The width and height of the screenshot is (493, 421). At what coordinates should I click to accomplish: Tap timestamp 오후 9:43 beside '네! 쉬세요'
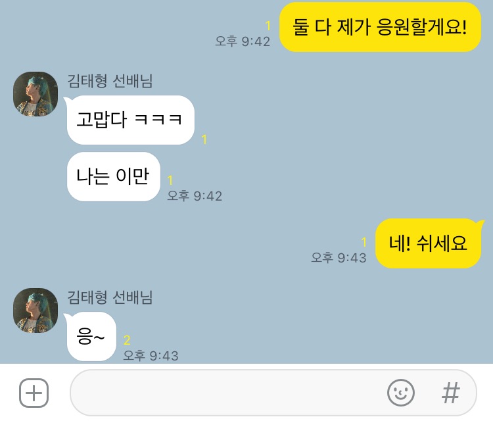[339, 258]
